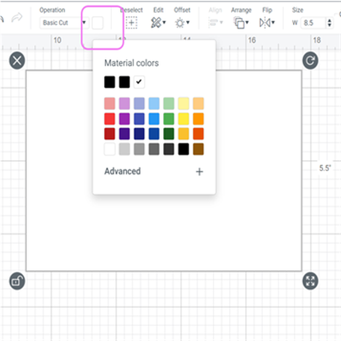This screenshot has height=341, width=341.
Task: Decrease width with the down stepper arrow
Action: (329, 25)
